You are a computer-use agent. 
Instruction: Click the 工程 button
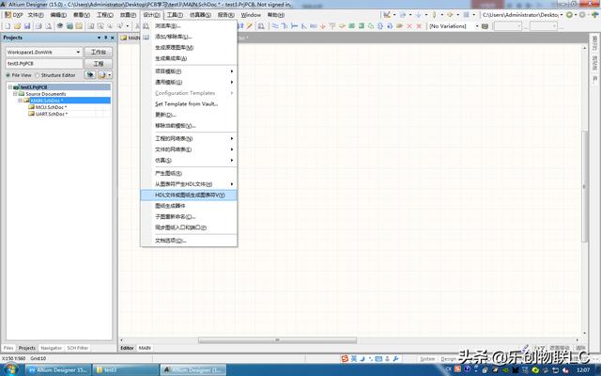tap(98, 64)
